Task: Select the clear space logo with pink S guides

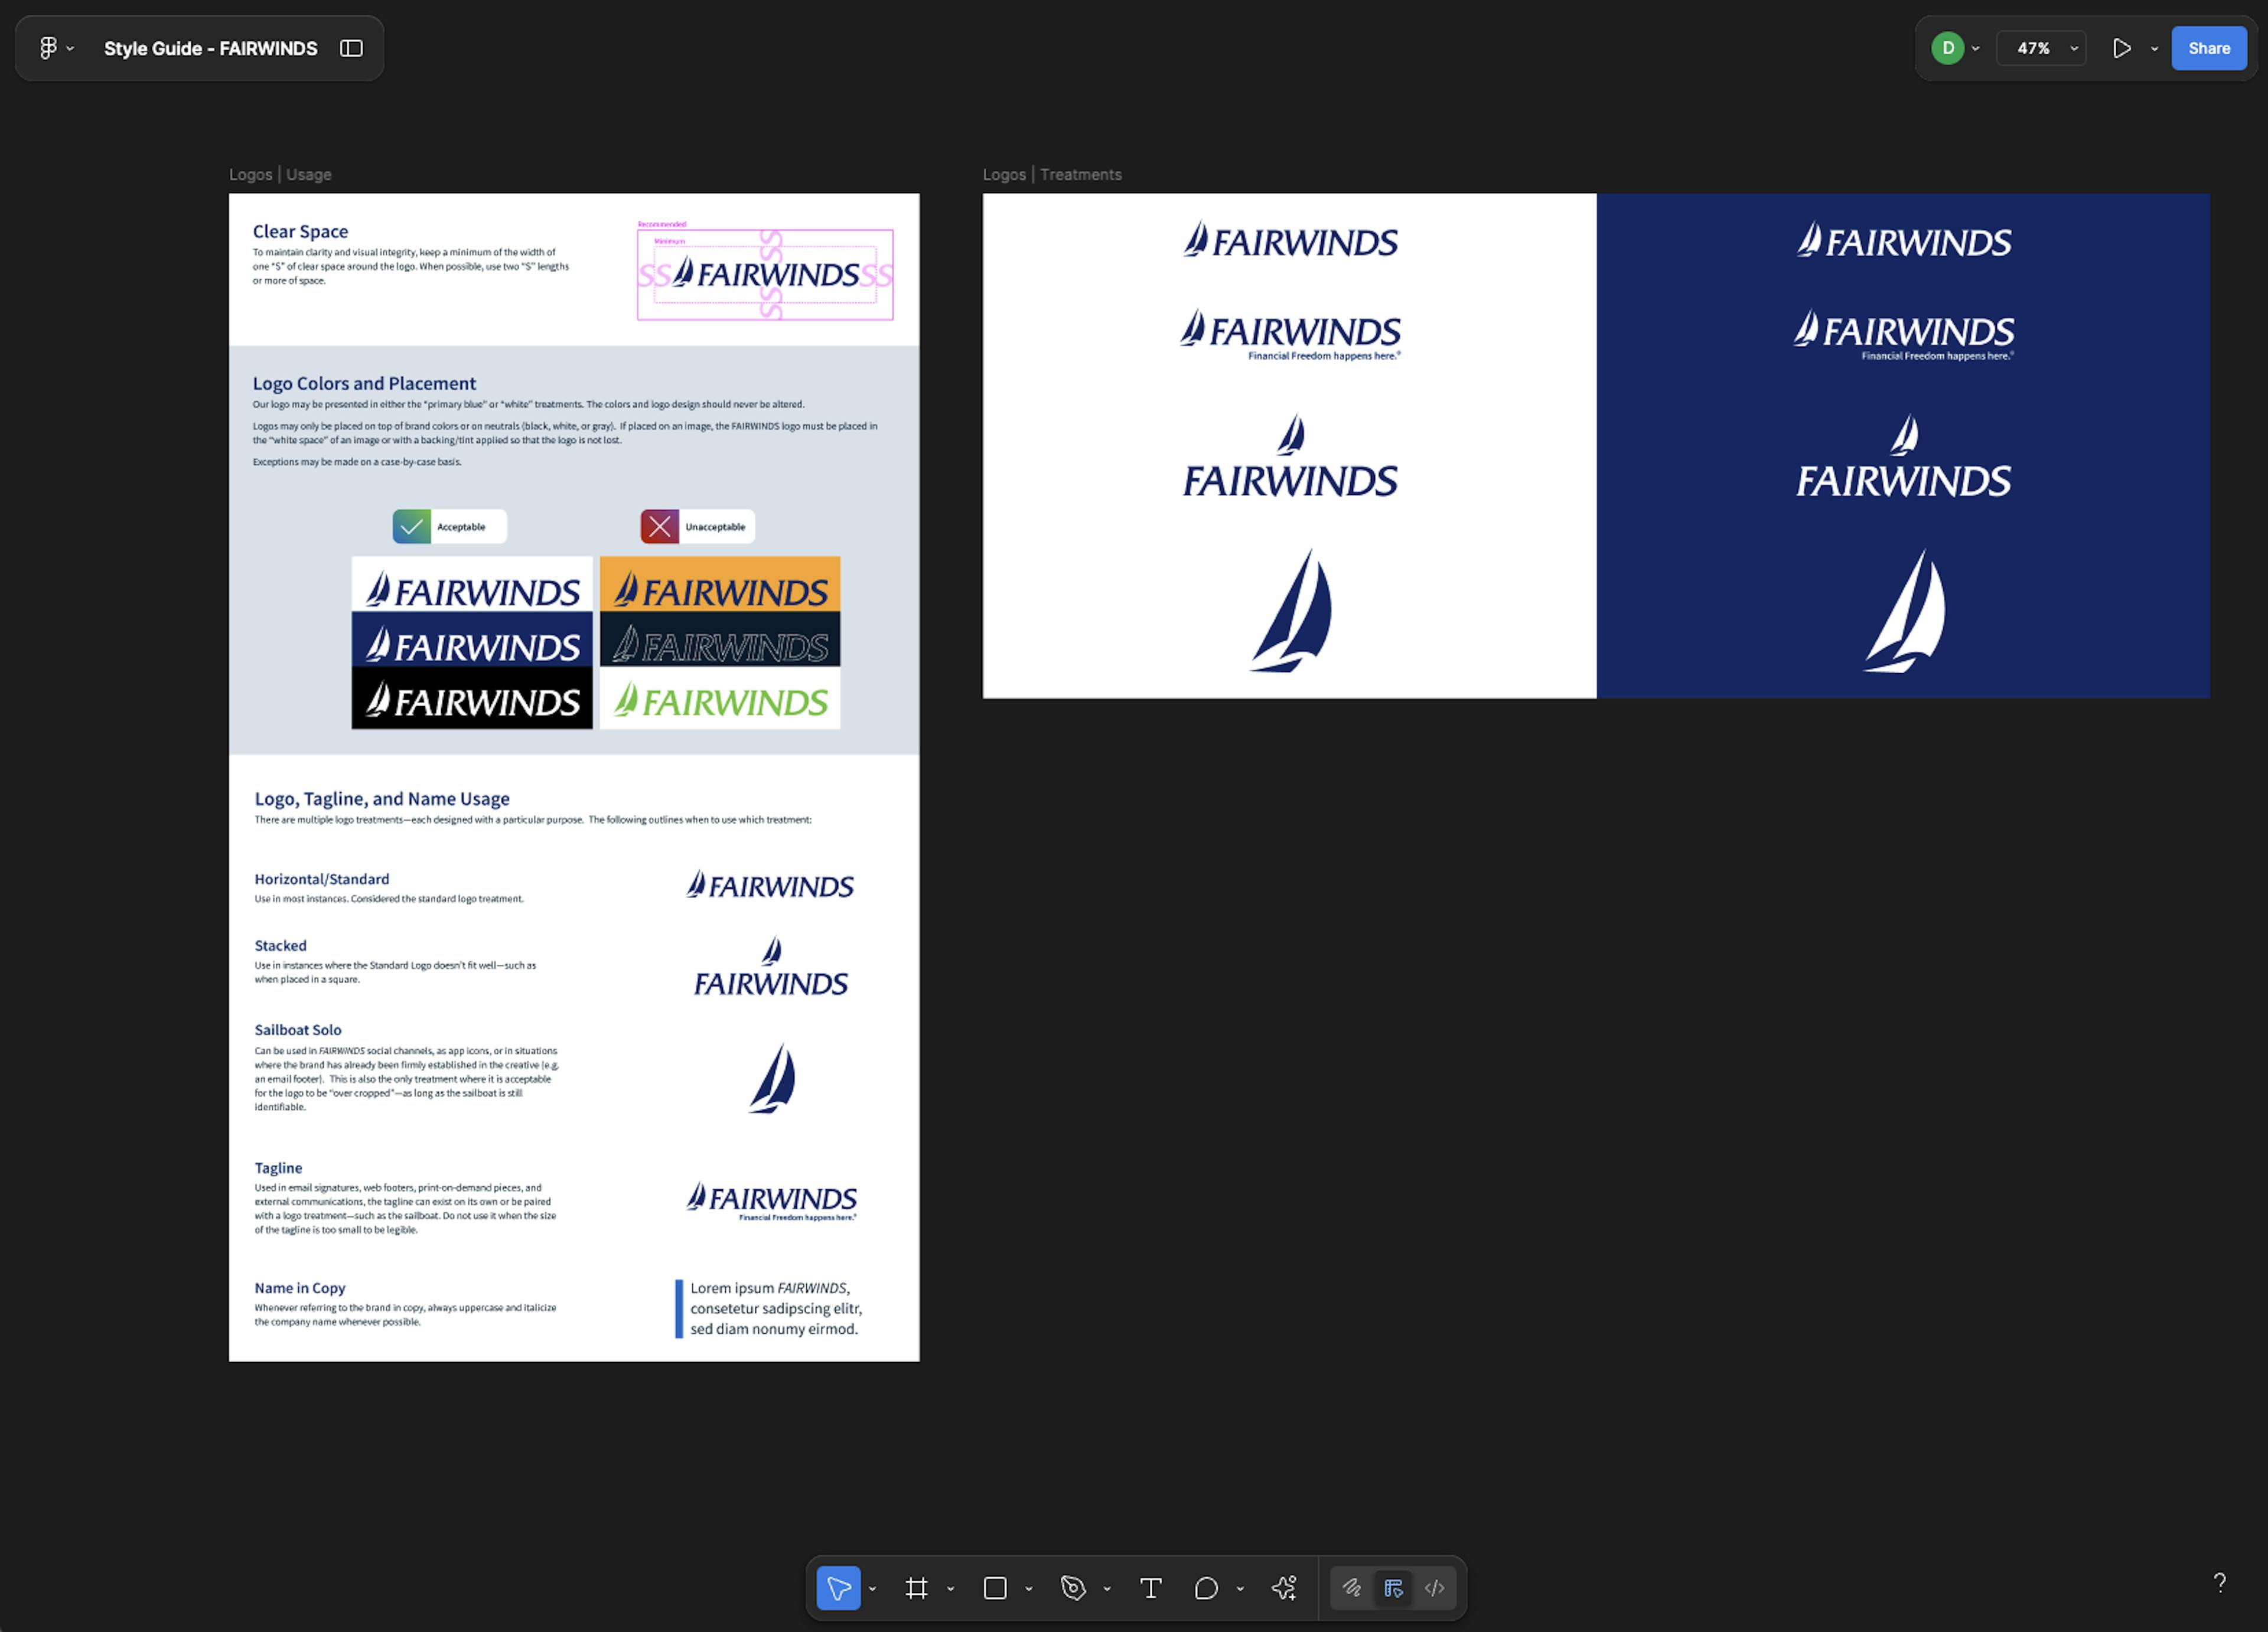Action: click(765, 274)
